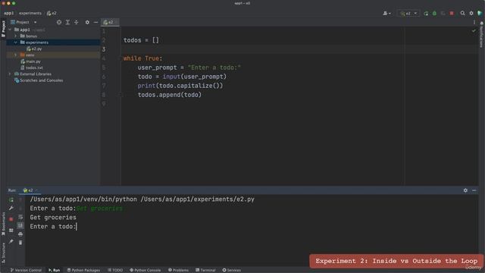485x273 pixels.
Task: Open Services tool tab
Action: pyautogui.click(x=231, y=270)
